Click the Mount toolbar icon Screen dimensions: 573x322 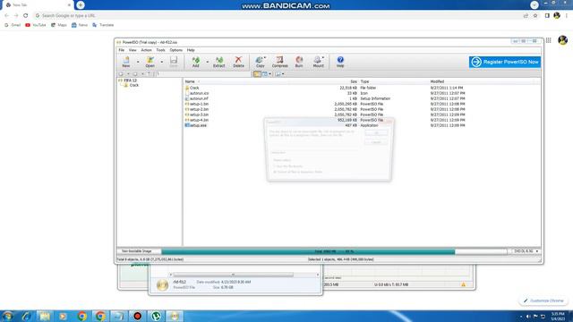point(319,62)
